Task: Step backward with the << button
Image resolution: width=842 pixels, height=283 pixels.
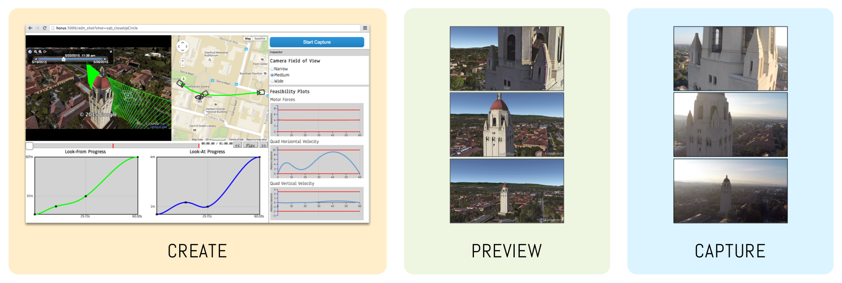Action: pos(237,146)
